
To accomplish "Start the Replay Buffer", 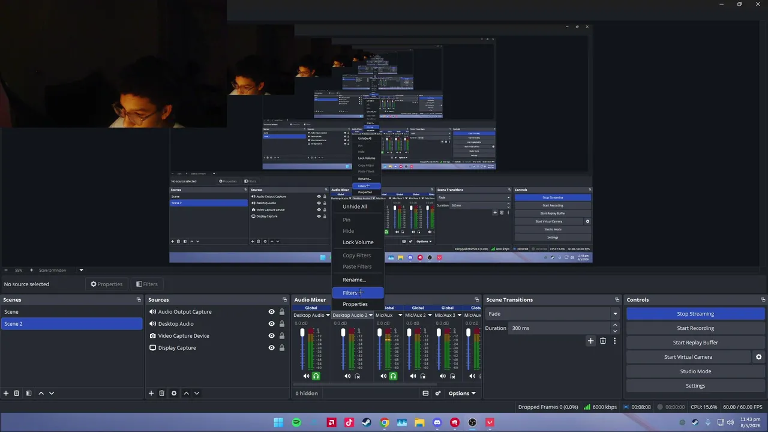I will point(695,343).
